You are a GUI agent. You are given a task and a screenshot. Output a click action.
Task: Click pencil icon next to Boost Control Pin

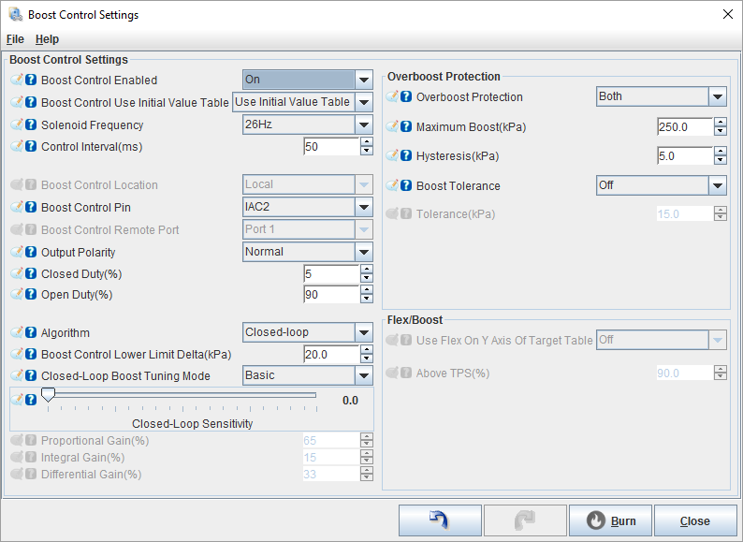(x=17, y=208)
